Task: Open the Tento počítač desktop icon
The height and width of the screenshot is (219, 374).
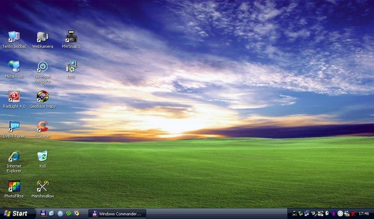Action: 14,38
